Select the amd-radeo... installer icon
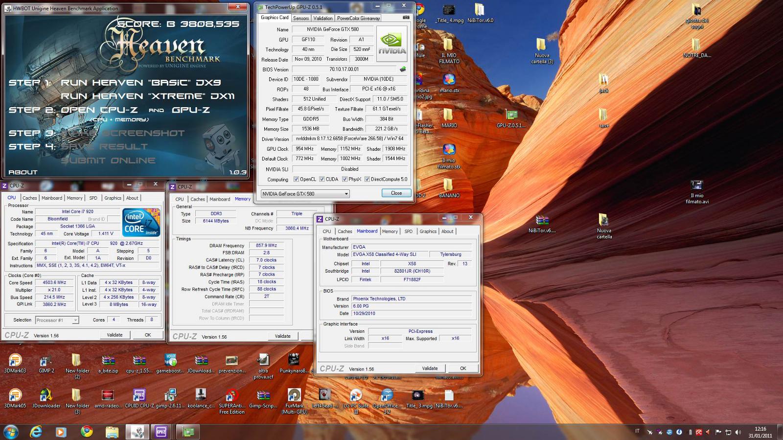 click(108, 398)
